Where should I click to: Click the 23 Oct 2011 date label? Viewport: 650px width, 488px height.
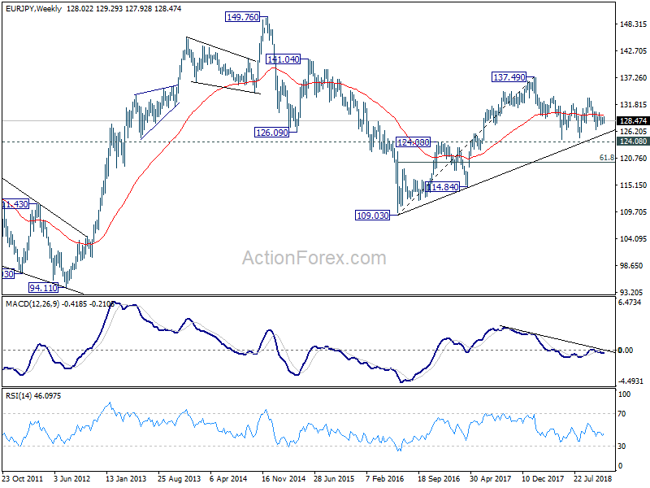tap(23, 478)
